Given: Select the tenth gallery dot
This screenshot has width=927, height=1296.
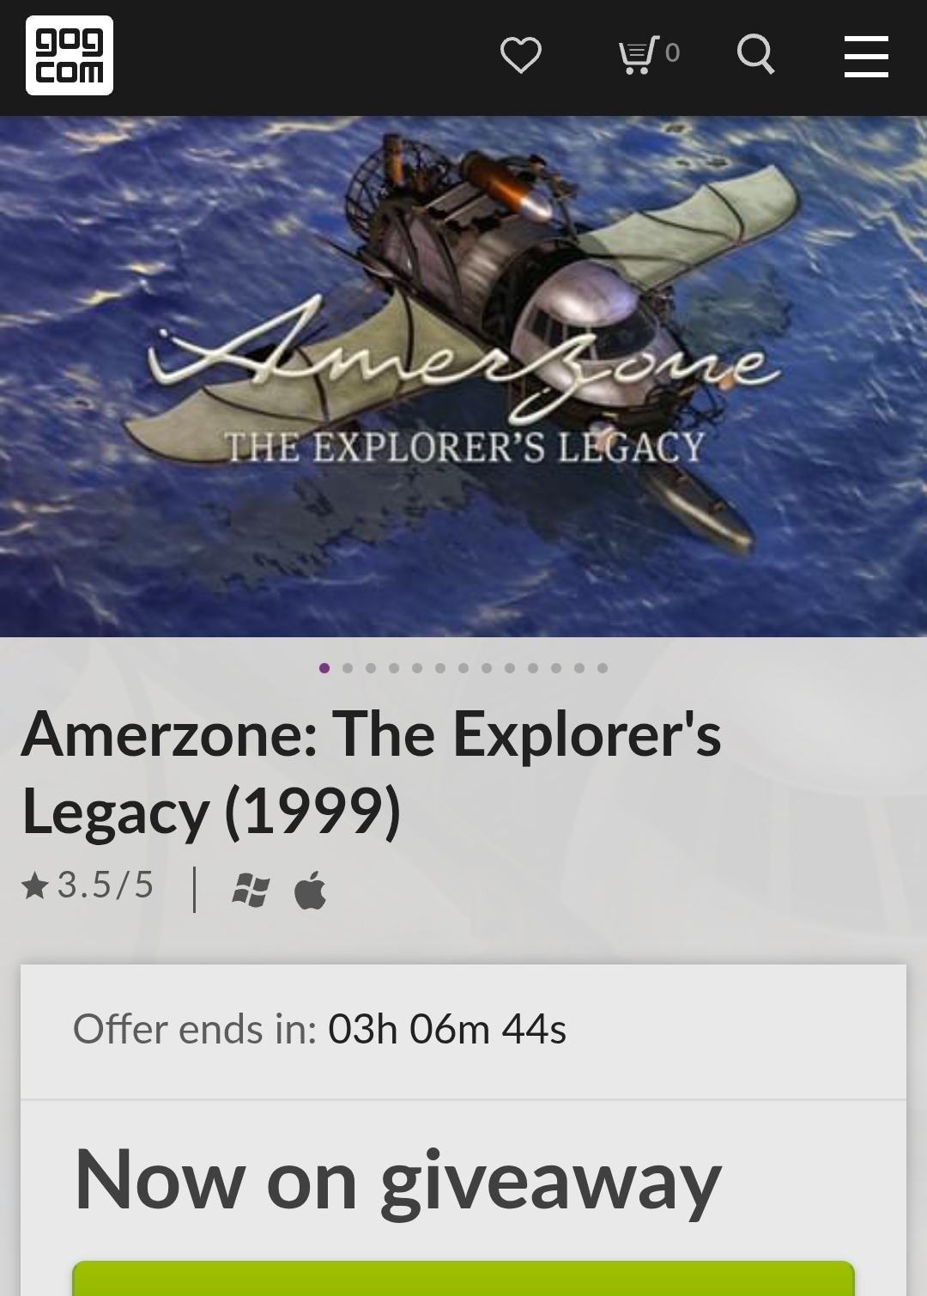Looking at the screenshot, I should (x=533, y=668).
